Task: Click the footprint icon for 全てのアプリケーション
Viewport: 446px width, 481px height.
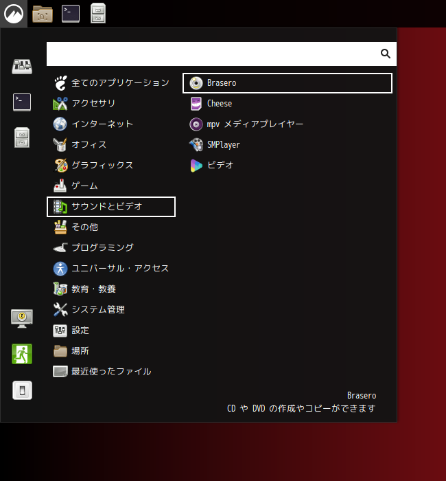Action: (x=60, y=83)
